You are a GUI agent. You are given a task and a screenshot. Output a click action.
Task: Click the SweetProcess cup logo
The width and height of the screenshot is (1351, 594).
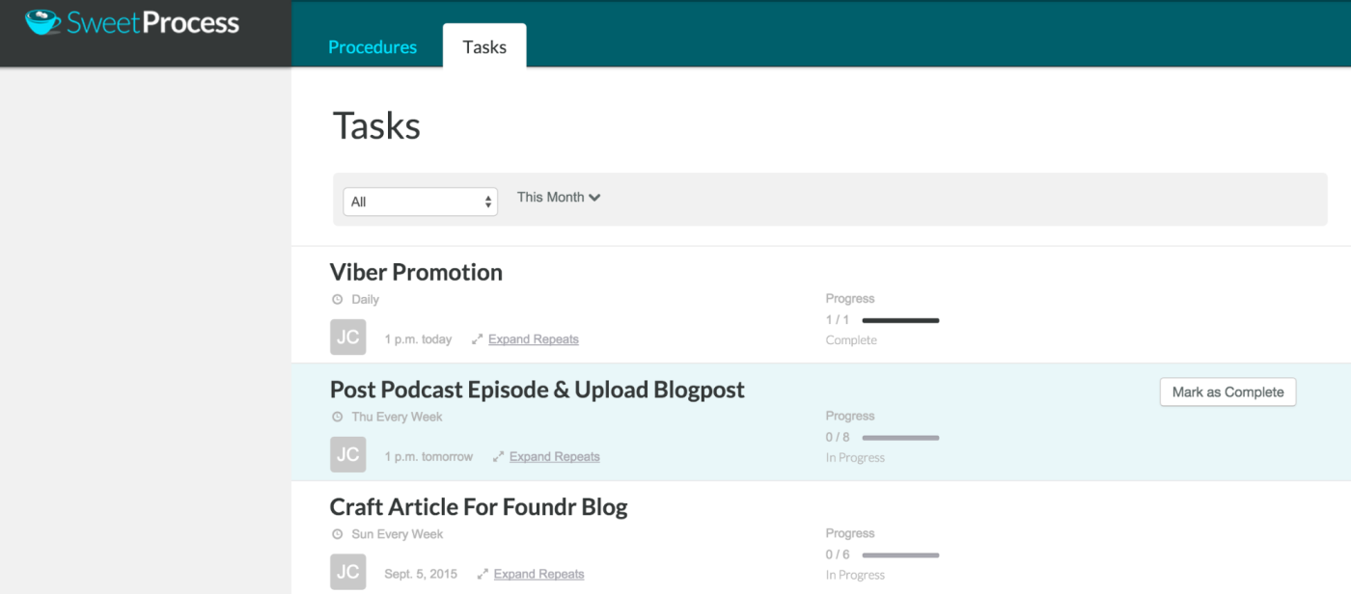click(42, 22)
